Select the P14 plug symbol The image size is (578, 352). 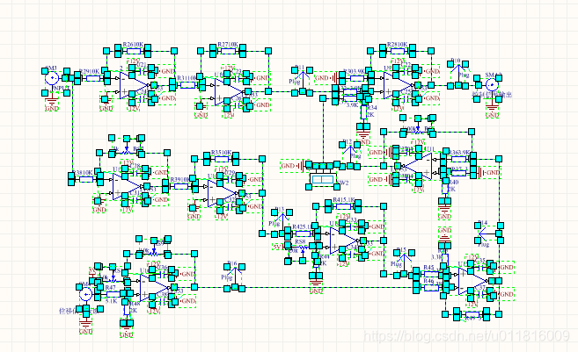click(x=489, y=233)
